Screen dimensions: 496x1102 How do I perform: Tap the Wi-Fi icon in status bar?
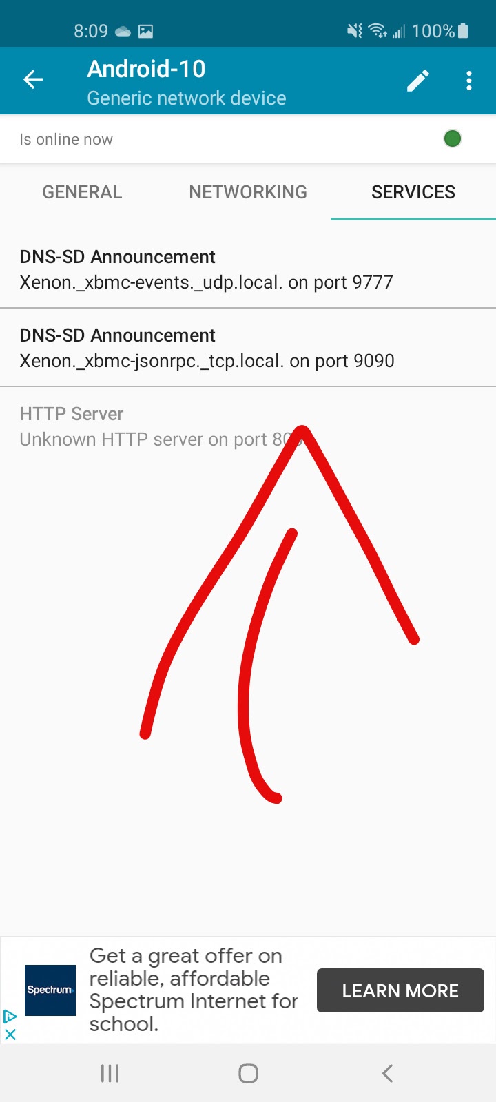click(x=377, y=30)
